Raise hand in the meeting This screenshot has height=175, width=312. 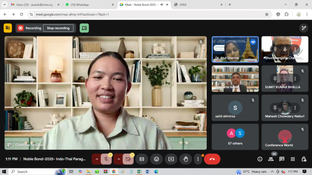186,159
